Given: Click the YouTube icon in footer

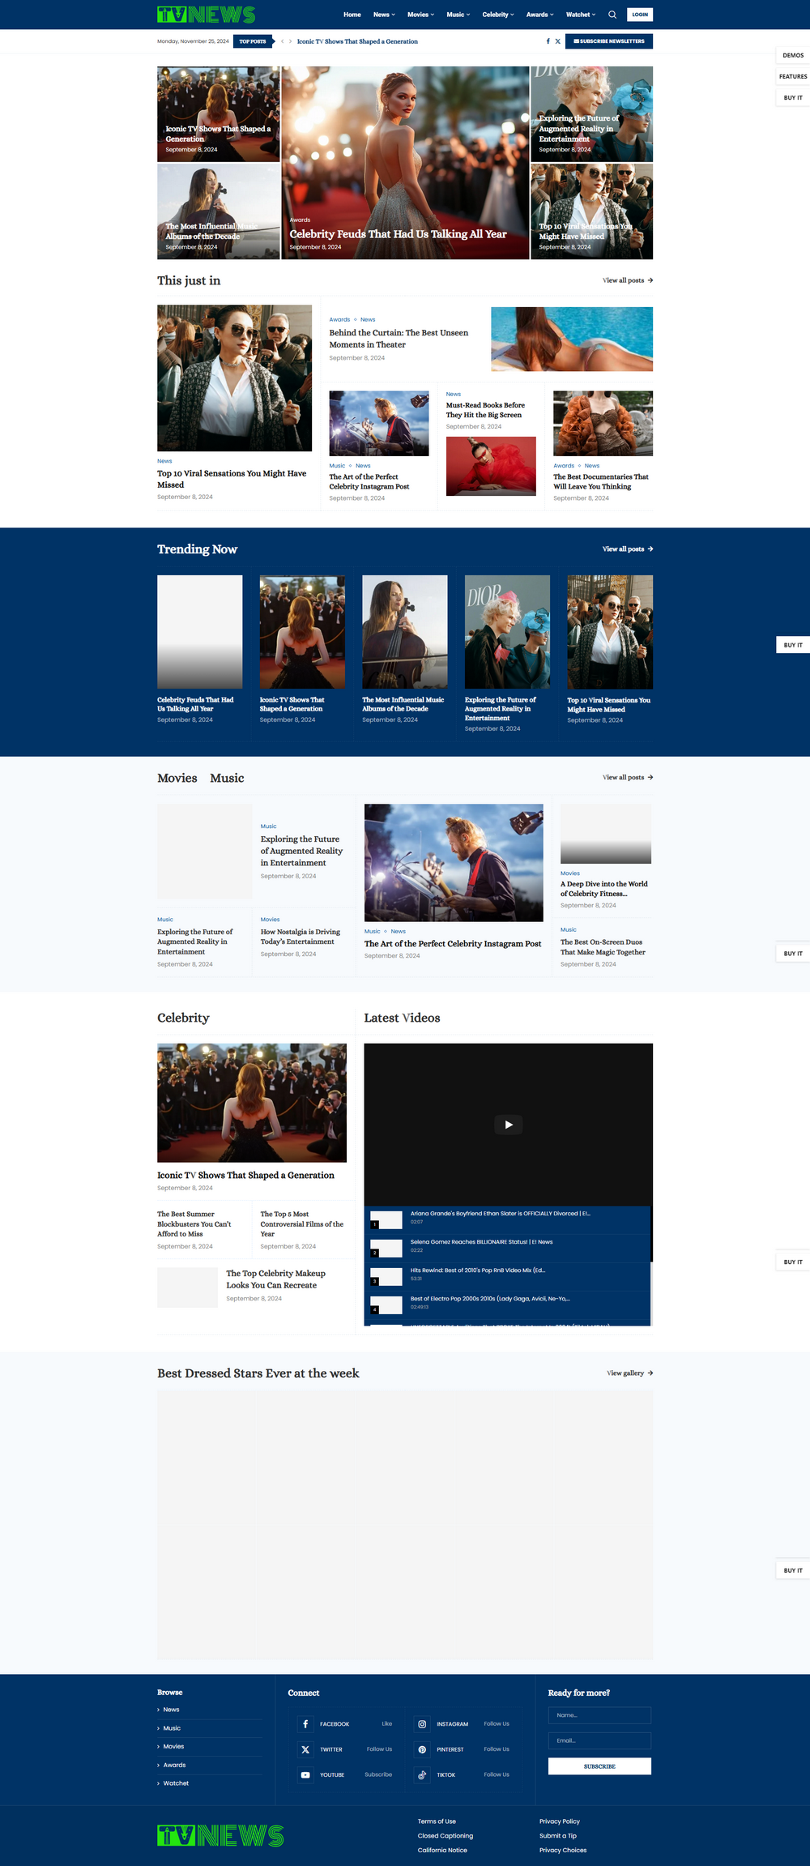Looking at the screenshot, I should (305, 1774).
